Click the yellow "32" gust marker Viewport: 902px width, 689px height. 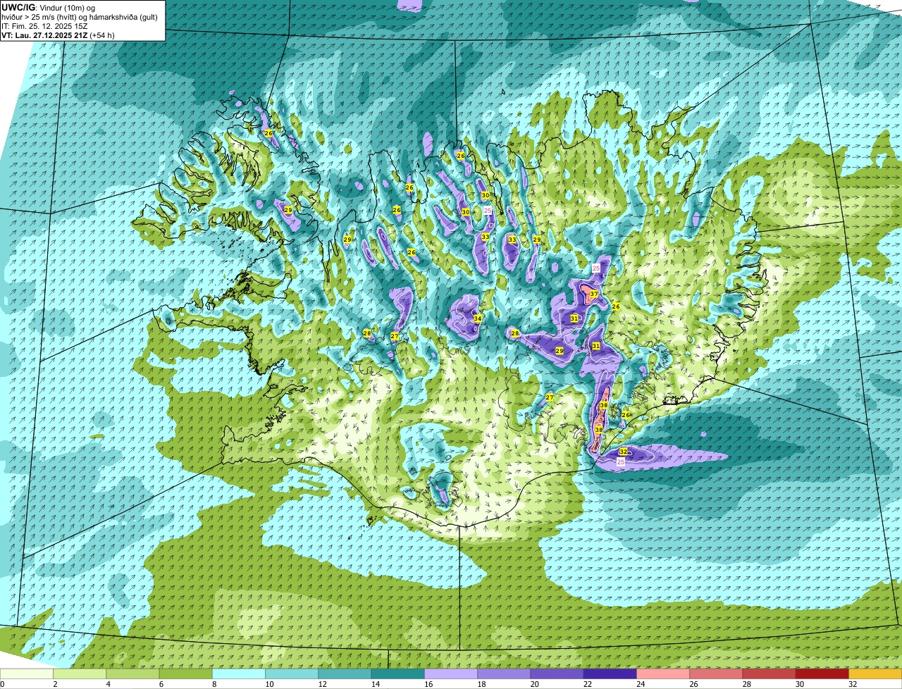(x=623, y=452)
